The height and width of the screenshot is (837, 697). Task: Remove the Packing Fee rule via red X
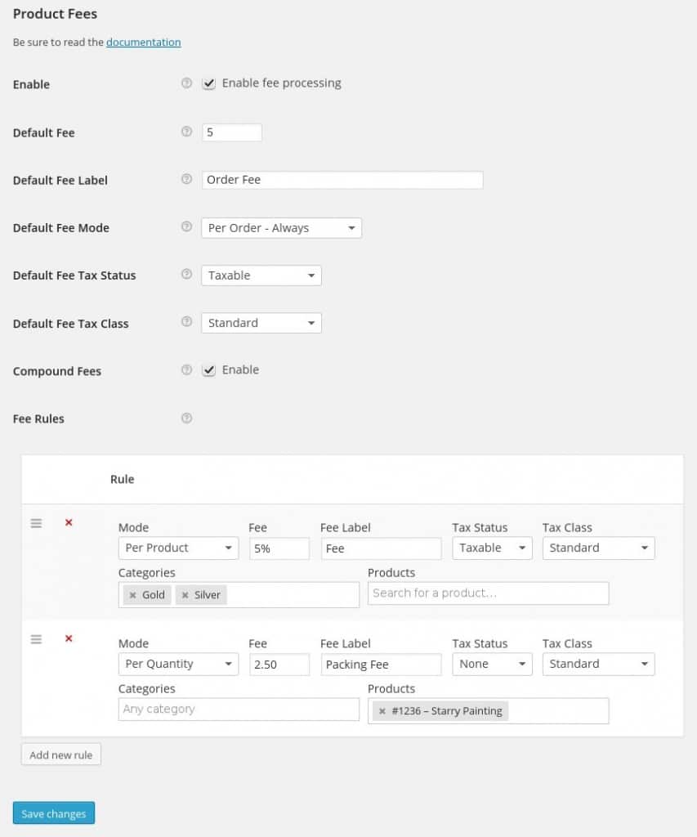(x=69, y=638)
